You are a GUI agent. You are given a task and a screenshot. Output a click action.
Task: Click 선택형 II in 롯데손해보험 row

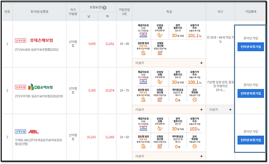[x=73, y=44]
